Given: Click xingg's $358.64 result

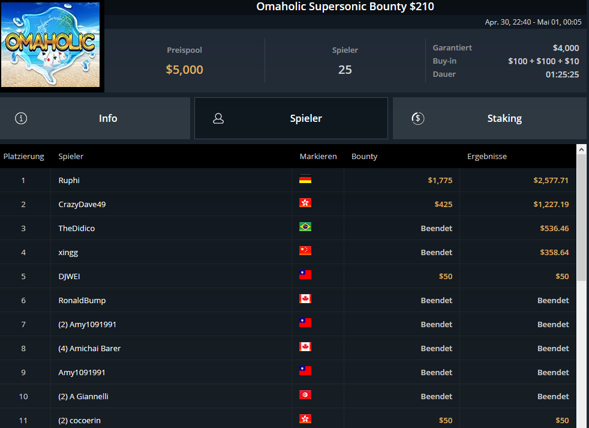Looking at the screenshot, I should pyautogui.click(x=554, y=252).
